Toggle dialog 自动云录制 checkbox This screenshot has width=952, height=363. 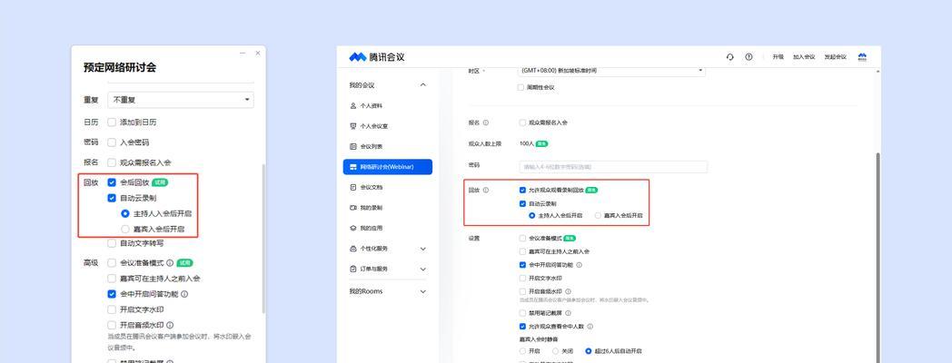tap(112, 198)
